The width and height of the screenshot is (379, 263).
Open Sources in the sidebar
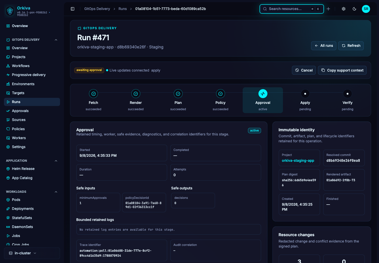pos(32,120)
